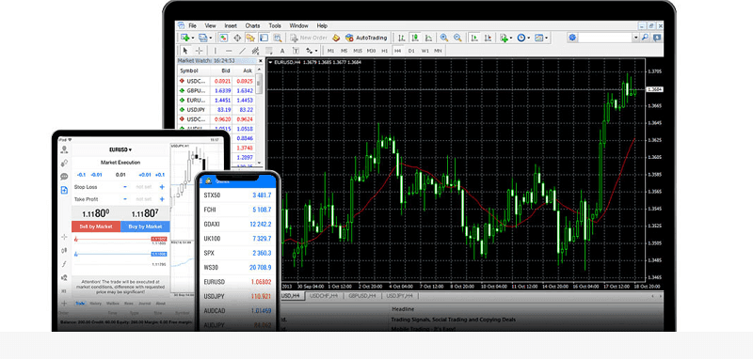The image size is (753, 359).
Task: Open the View menu
Action: [210, 25]
